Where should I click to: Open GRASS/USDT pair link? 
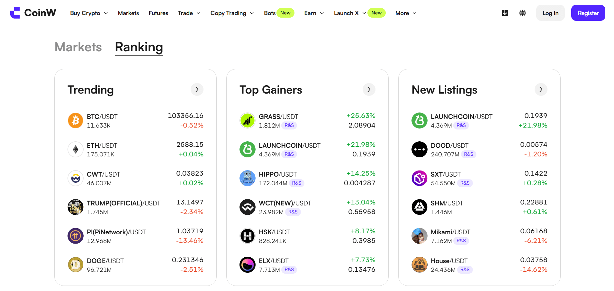coord(278,117)
